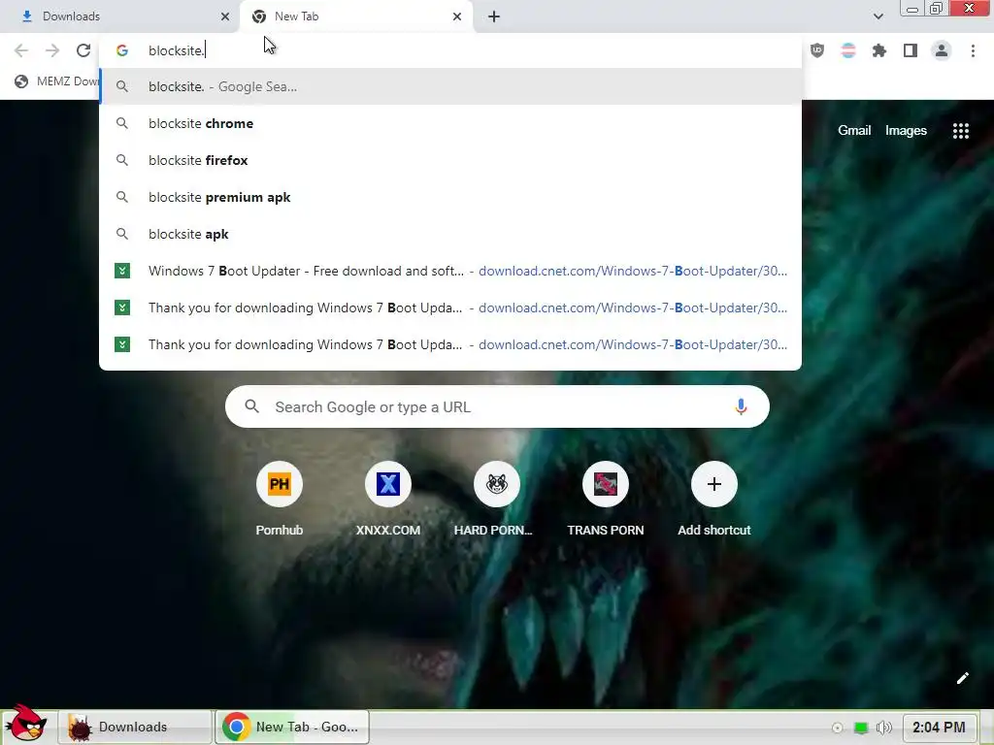Open the MEMZ Download bookmark
Screen dimensions: 994x745
56,81
